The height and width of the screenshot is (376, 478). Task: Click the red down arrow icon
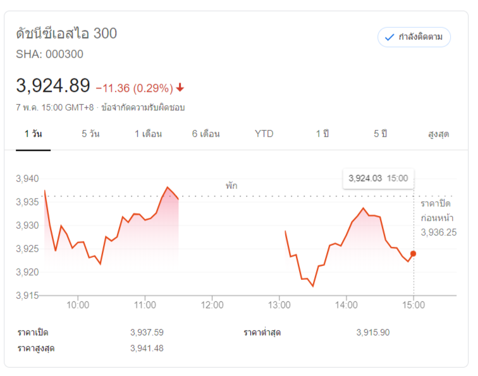pyautogui.click(x=180, y=88)
